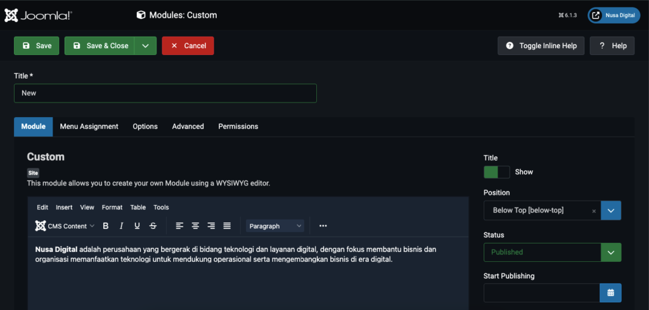Click the Joomla version 6.1.3 indicator
This screenshot has width=649, height=310.
(567, 15)
